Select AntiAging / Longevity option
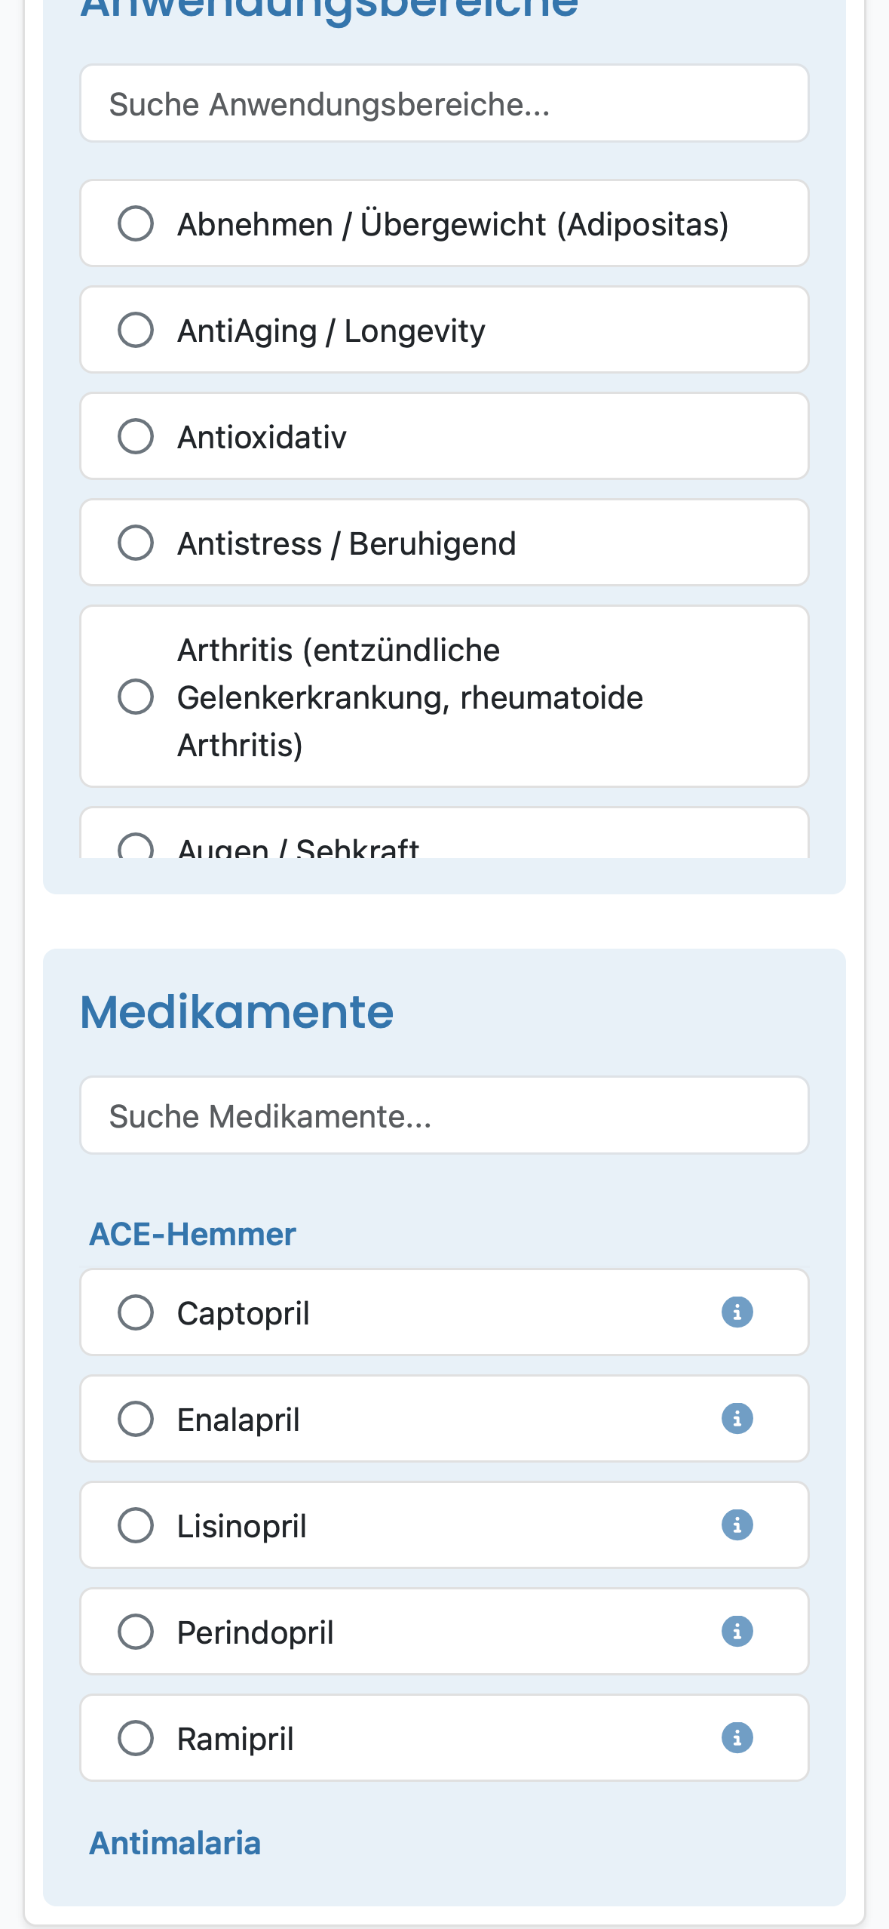 click(444, 330)
